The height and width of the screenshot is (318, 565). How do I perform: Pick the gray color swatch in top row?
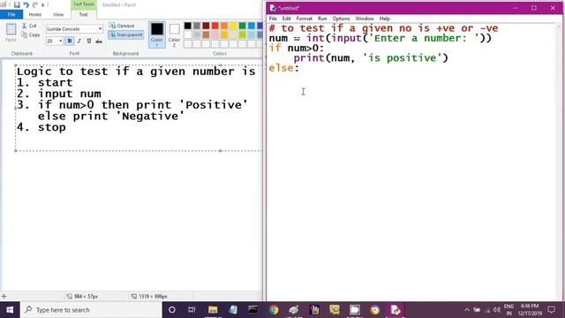(197, 26)
